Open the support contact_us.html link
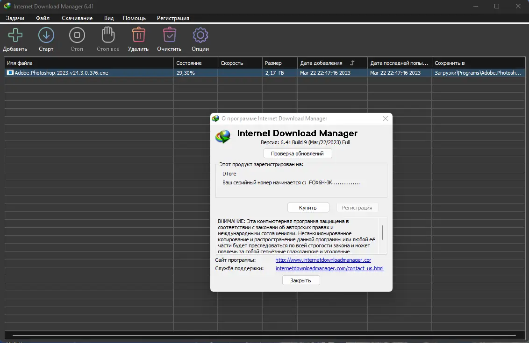 [330, 268]
